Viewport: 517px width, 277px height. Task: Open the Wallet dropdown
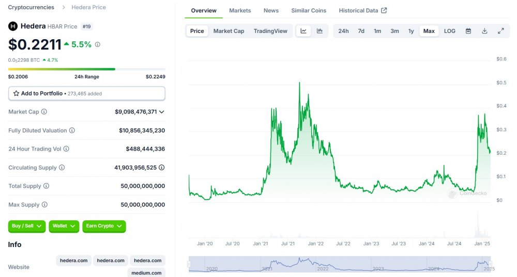point(64,226)
